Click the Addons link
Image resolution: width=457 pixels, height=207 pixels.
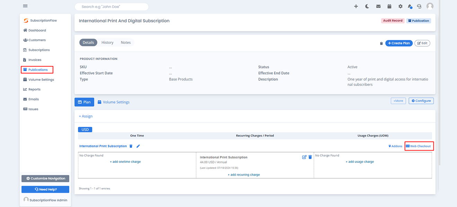point(395,146)
